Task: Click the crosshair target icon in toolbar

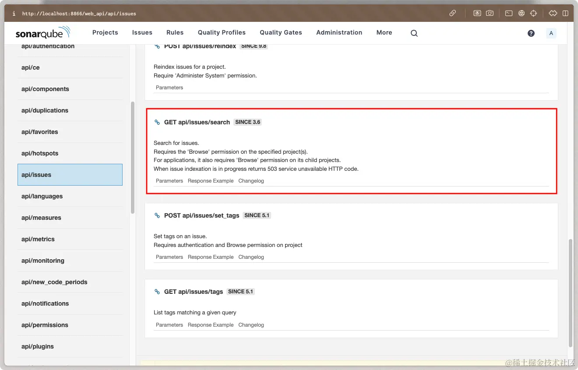Action: (533, 13)
